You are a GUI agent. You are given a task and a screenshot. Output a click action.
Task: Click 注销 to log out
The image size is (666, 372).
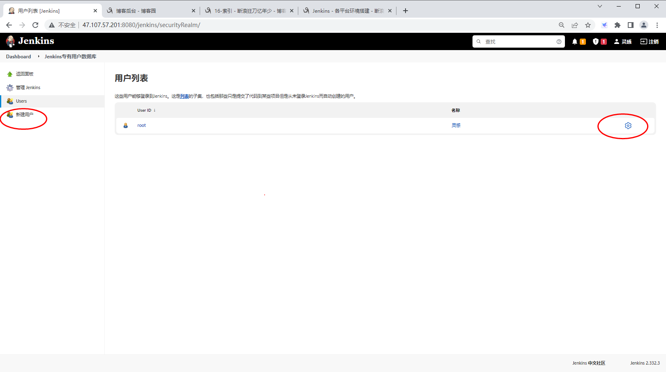649,41
